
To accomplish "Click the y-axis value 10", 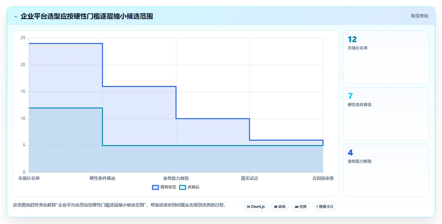I will pos(23,119).
